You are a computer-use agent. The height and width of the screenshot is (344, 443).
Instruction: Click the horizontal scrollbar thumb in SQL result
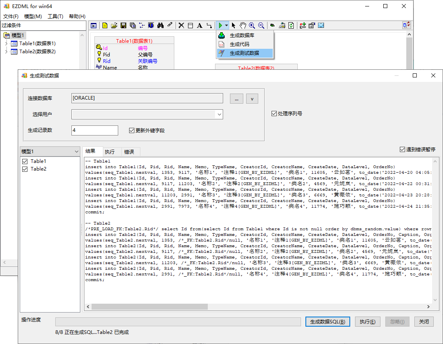[x=150, y=307]
